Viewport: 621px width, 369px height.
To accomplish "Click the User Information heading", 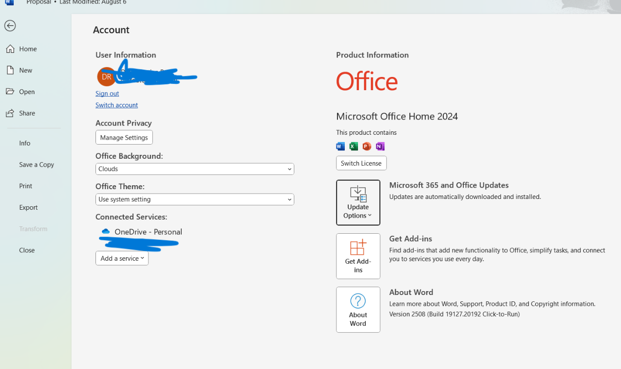I will coord(126,55).
